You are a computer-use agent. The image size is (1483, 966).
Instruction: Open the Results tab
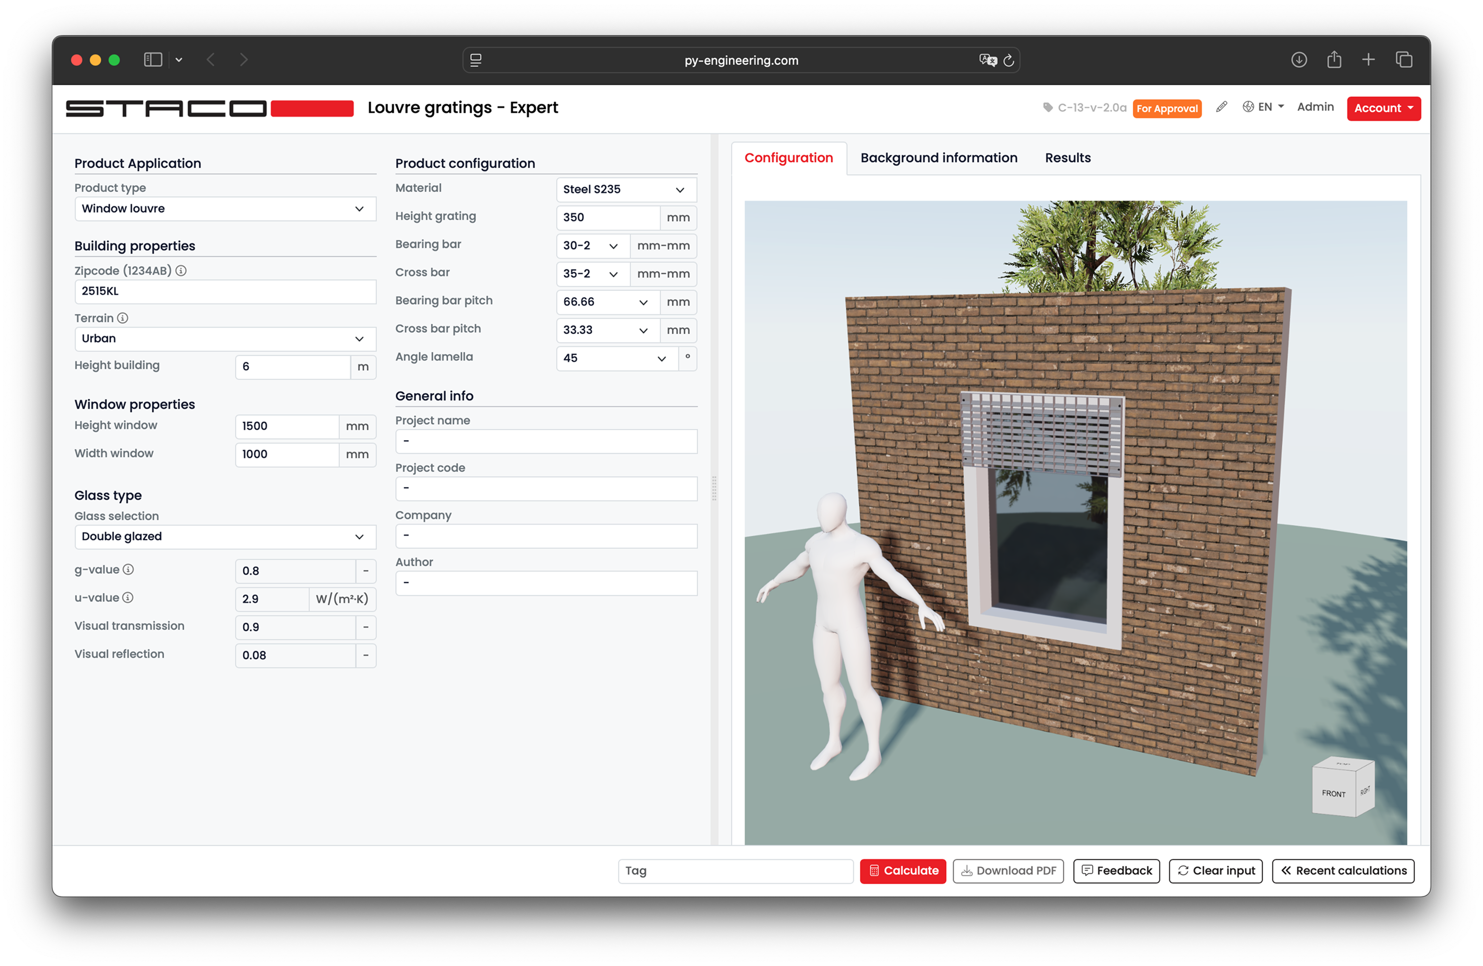tap(1067, 158)
